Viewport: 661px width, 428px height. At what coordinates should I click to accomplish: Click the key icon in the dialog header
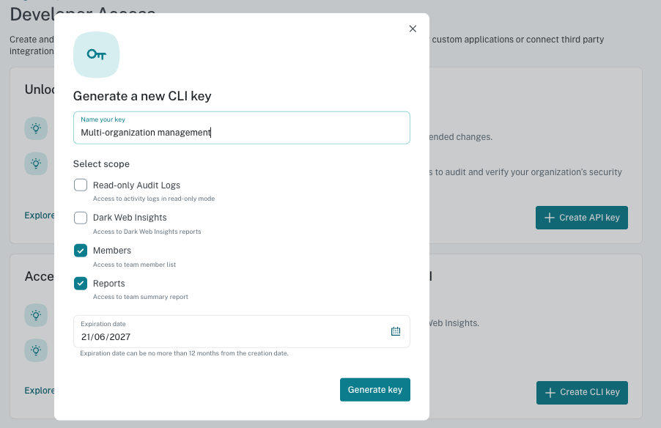97,55
